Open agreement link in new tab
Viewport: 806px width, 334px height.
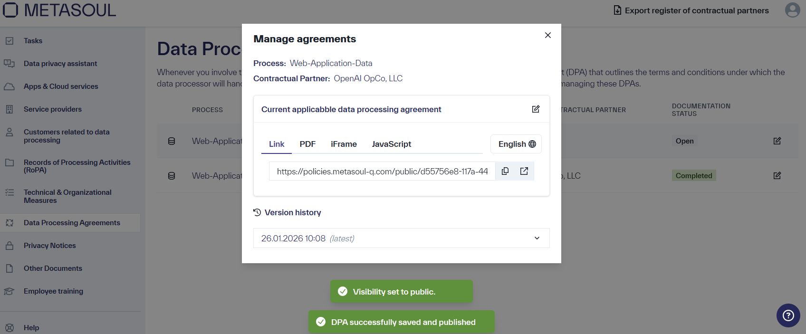pos(524,171)
